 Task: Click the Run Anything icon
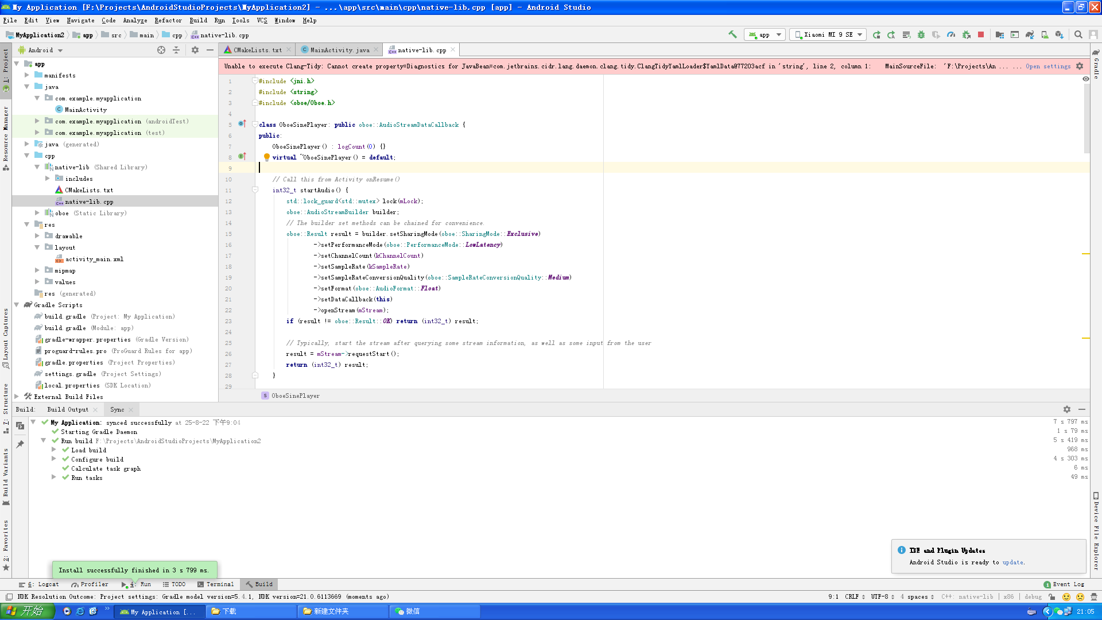(x=1015, y=35)
